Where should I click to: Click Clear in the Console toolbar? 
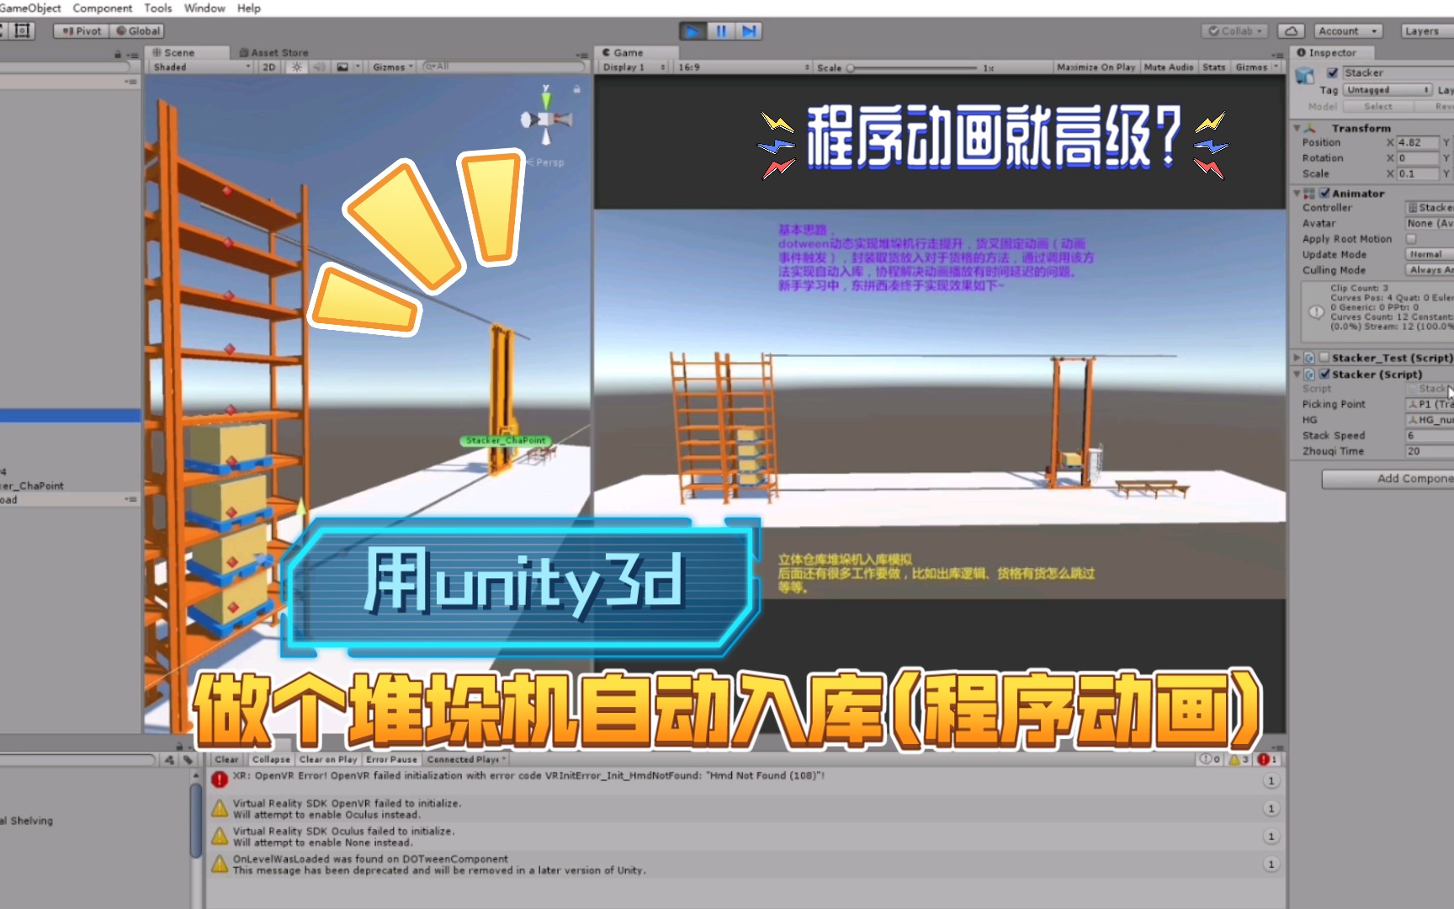[226, 759]
